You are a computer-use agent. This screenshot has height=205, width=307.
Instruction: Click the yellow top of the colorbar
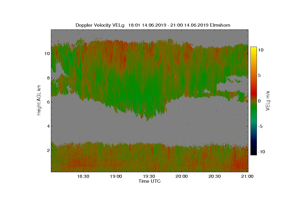tap(254, 49)
